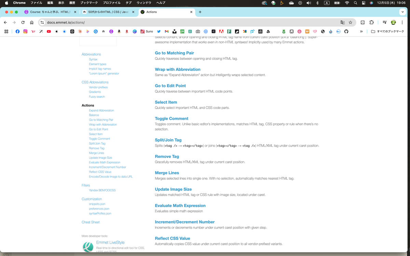Open Fuzzy search in the sidebar
Viewport: 410px width, 256px height.
tap(97, 97)
